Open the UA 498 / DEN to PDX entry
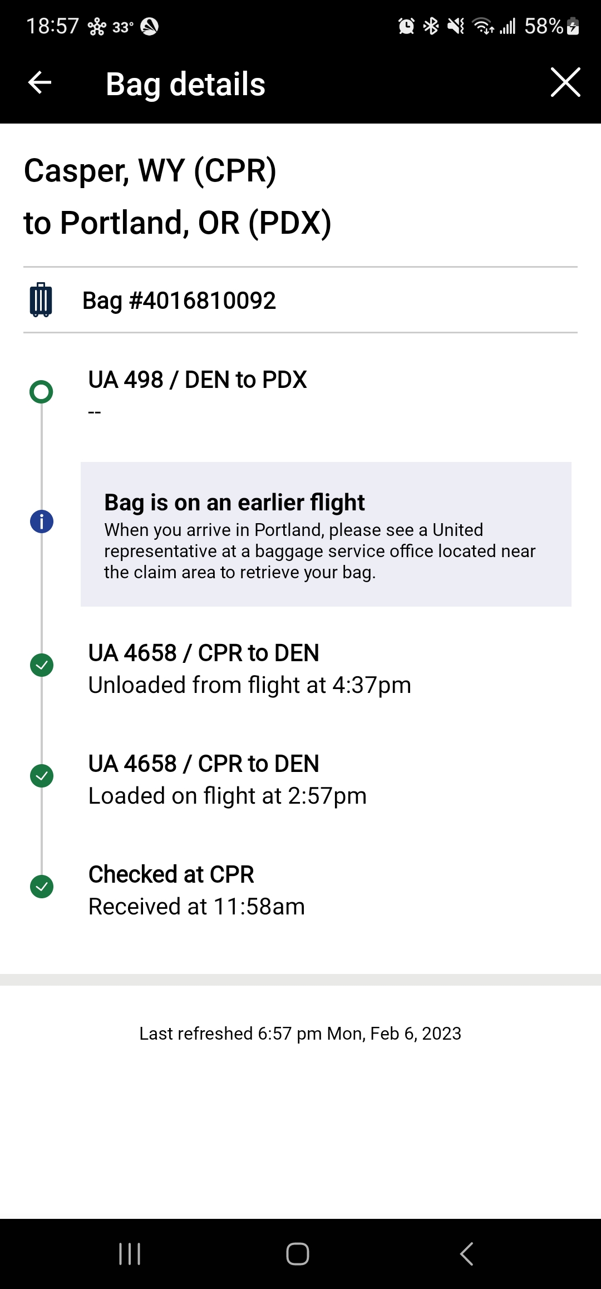This screenshot has height=1289, width=601. pos(198,380)
